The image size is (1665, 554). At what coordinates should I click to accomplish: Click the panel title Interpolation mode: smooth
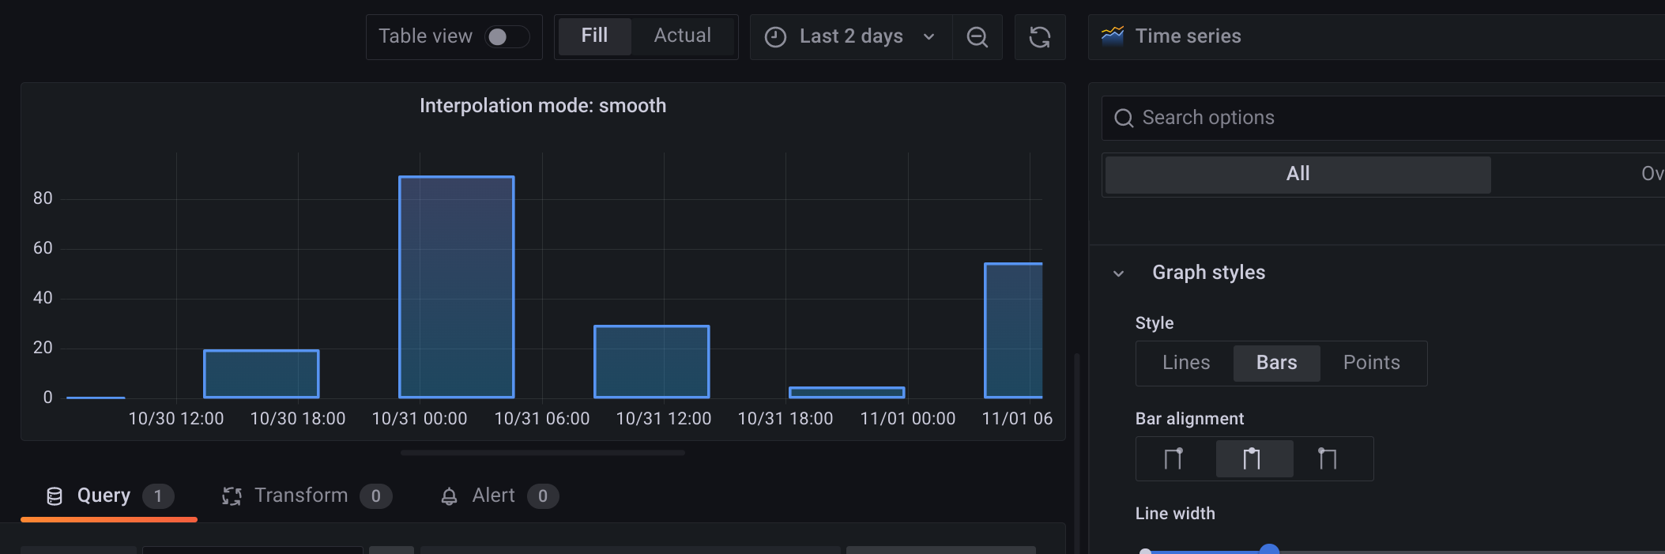(543, 106)
